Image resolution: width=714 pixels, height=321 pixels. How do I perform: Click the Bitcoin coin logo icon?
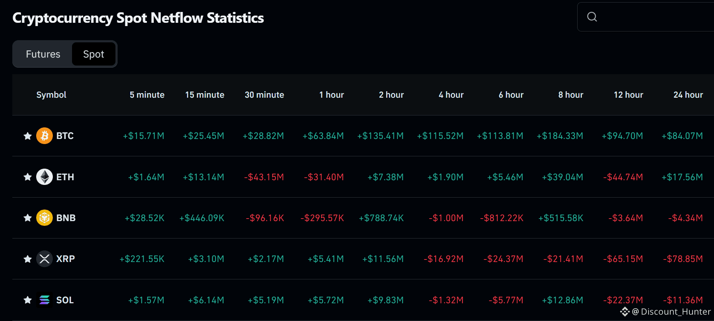[45, 136]
